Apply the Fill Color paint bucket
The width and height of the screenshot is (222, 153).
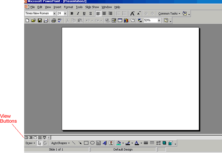(118, 143)
